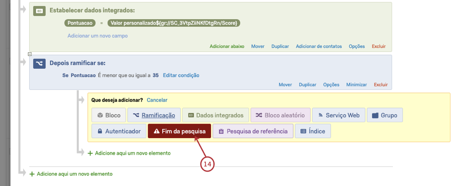
Task: Click Adicione aqui um novo elemento inside branch
Action: click(130, 153)
